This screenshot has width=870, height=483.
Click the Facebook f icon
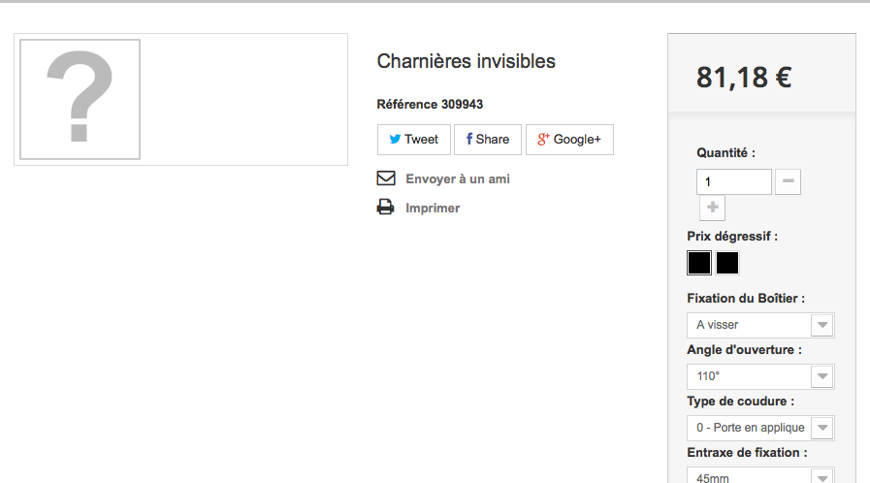click(x=469, y=140)
